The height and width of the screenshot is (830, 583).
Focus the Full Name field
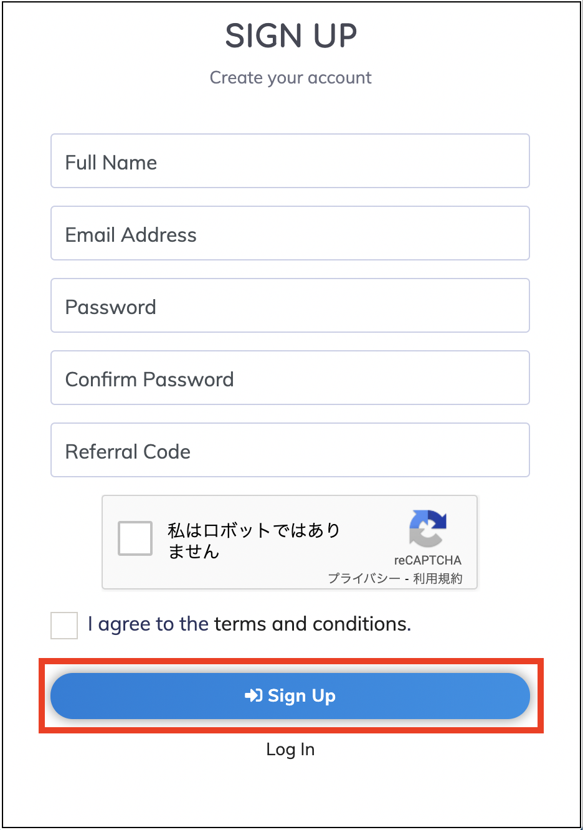290,161
